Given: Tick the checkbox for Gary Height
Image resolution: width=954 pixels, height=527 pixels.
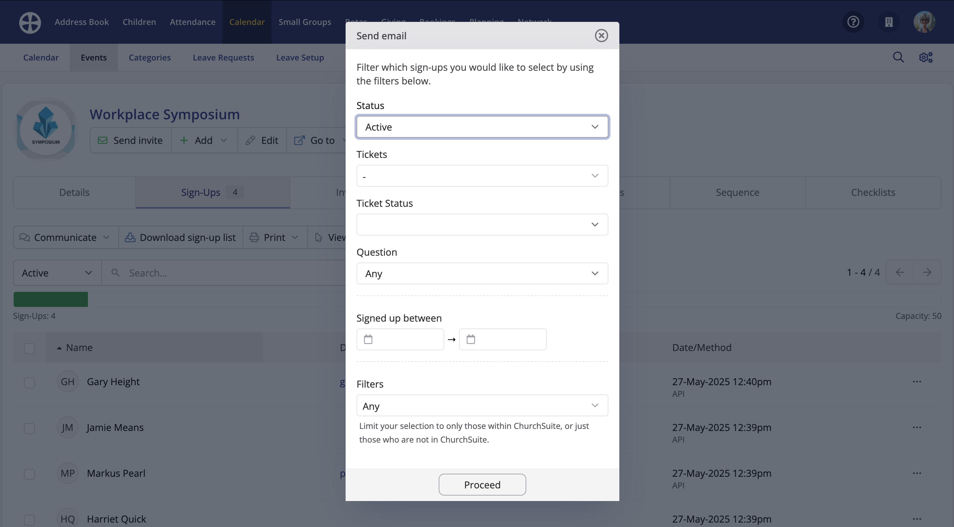Looking at the screenshot, I should [x=29, y=382].
